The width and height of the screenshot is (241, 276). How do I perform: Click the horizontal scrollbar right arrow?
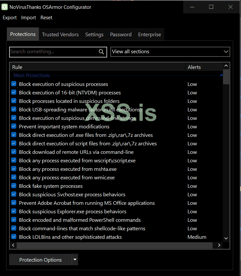click(x=219, y=245)
